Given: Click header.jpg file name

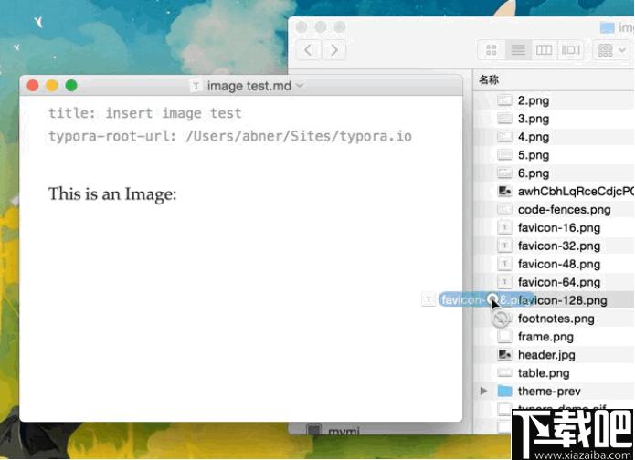Looking at the screenshot, I should click(546, 355).
